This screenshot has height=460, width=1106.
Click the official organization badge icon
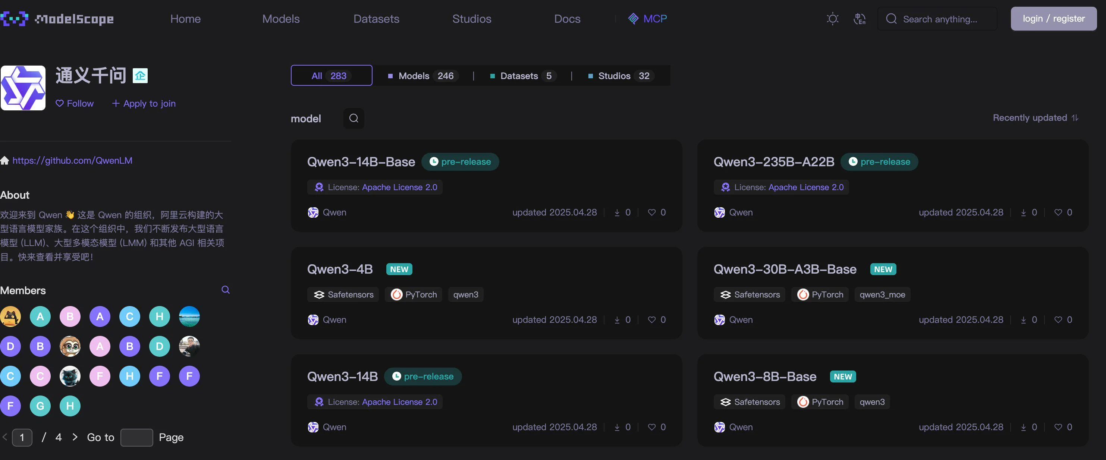pyautogui.click(x=140, y=76)
